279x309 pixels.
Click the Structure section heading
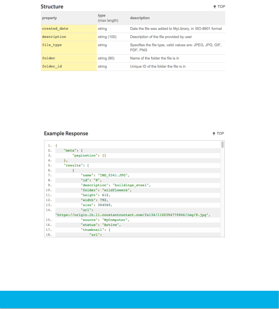[52, 7]
